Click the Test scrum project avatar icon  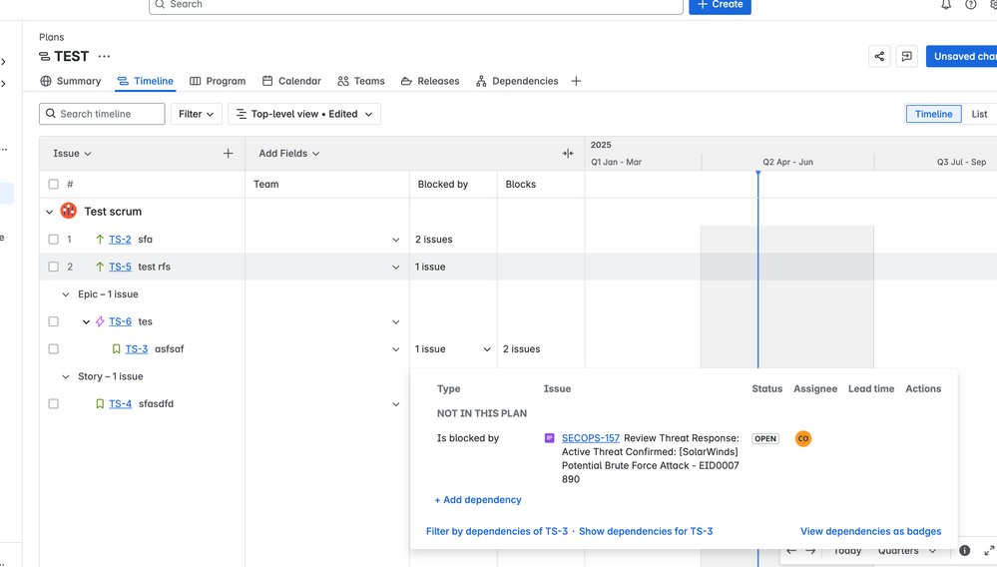[69, 211]
